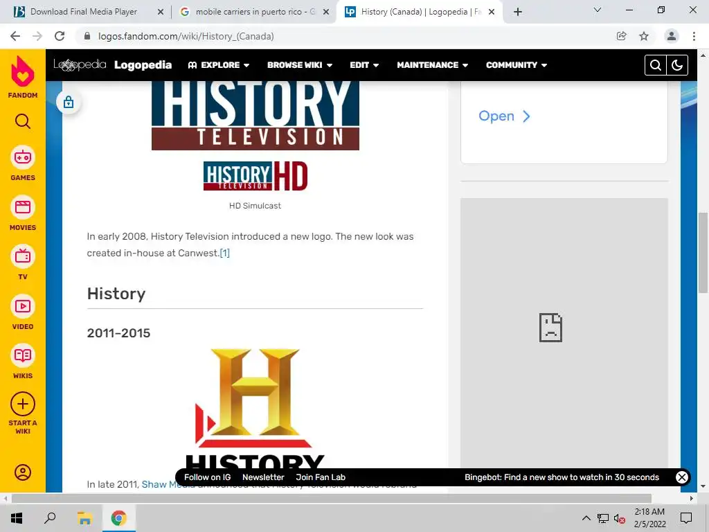
Task: Close the History (Canada) Logopedia tab
Action: coord(492,12)
